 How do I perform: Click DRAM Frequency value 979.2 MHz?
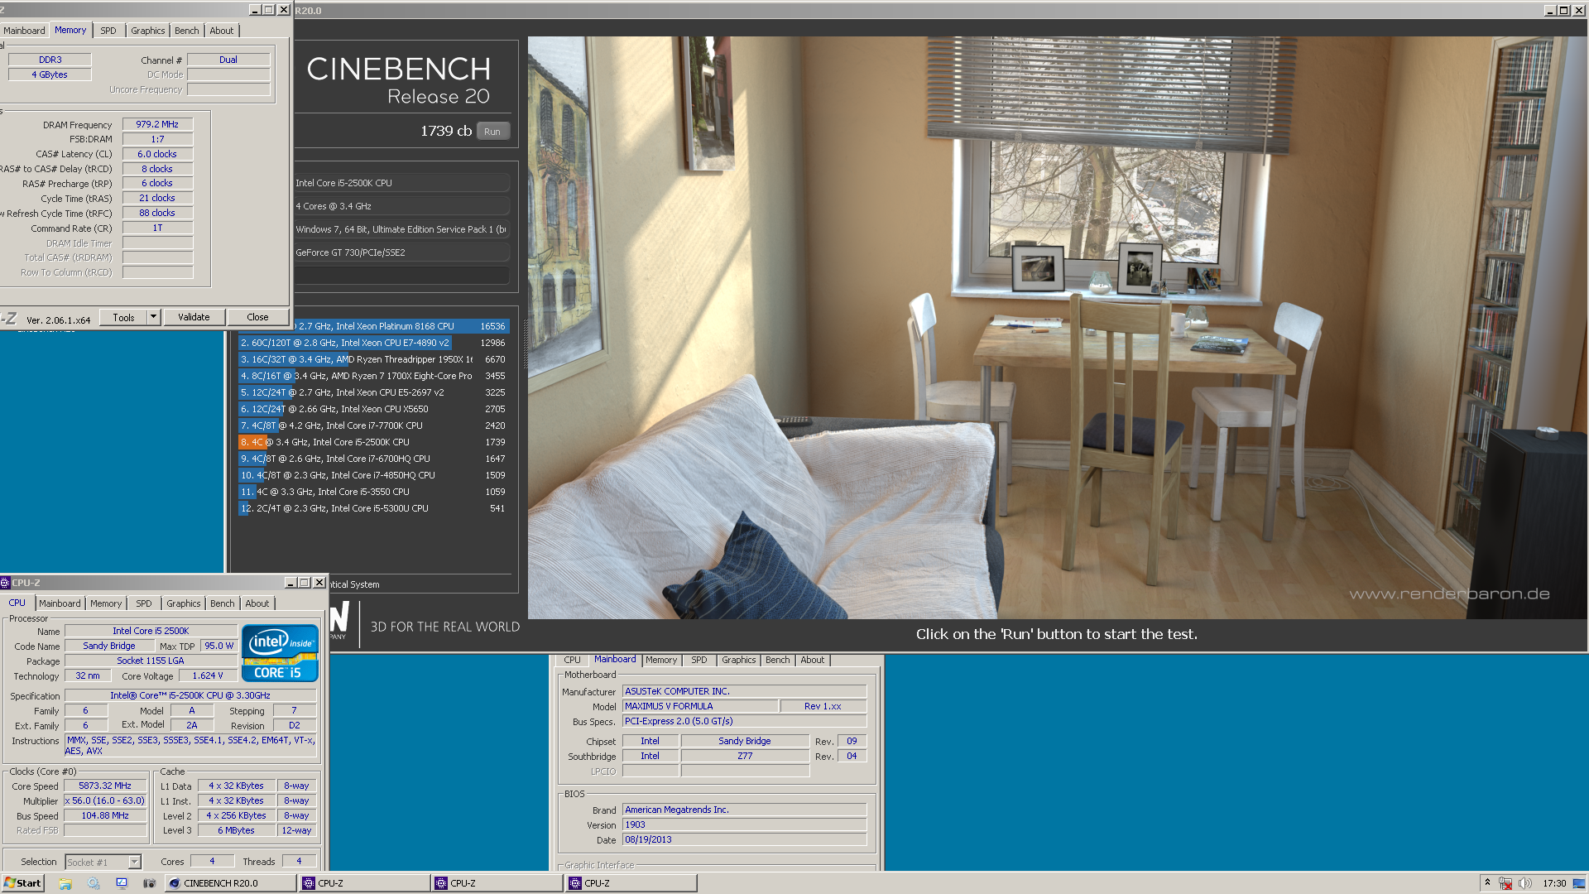coord(157,124)
